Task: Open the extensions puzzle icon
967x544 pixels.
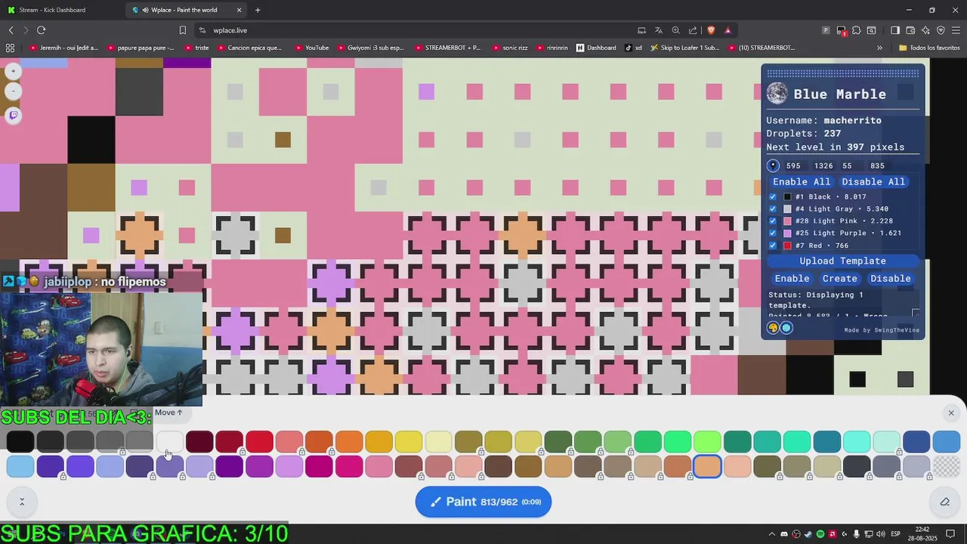Action: (856, 30)
